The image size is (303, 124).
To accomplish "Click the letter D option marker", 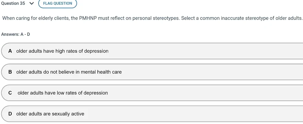I will tap(10, 114).
